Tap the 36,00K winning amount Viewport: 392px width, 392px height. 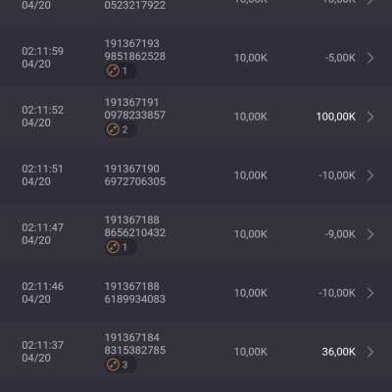point(339,352)
